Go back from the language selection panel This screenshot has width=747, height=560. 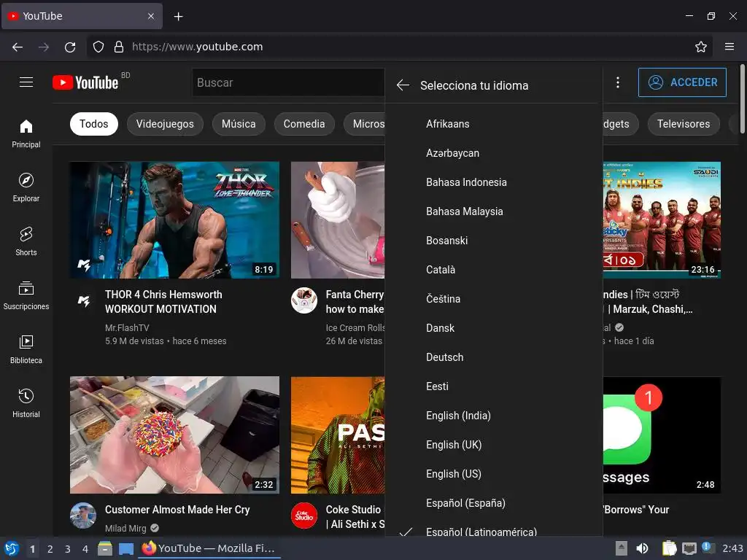tap(403, 85)
